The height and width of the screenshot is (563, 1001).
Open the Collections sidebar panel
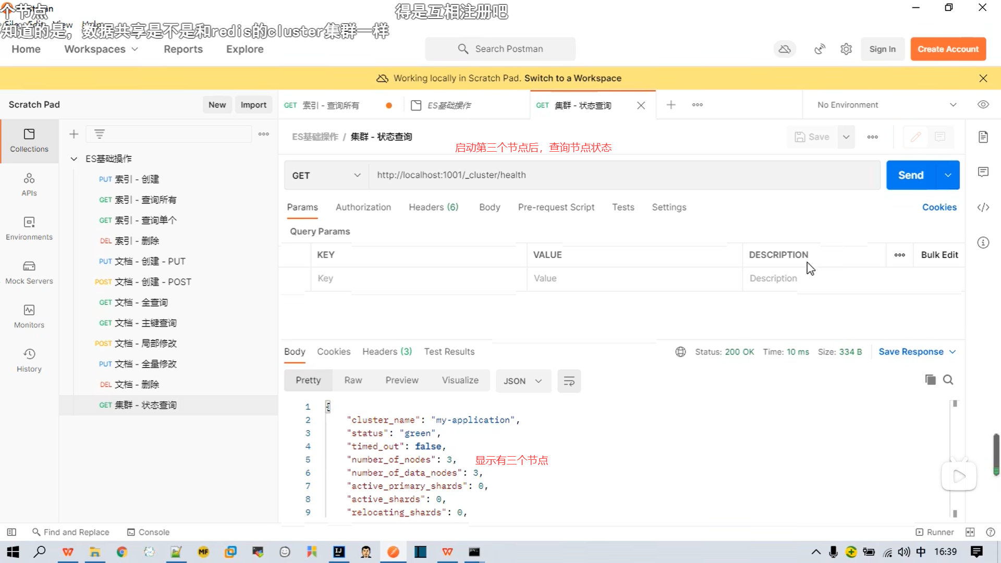29,140
